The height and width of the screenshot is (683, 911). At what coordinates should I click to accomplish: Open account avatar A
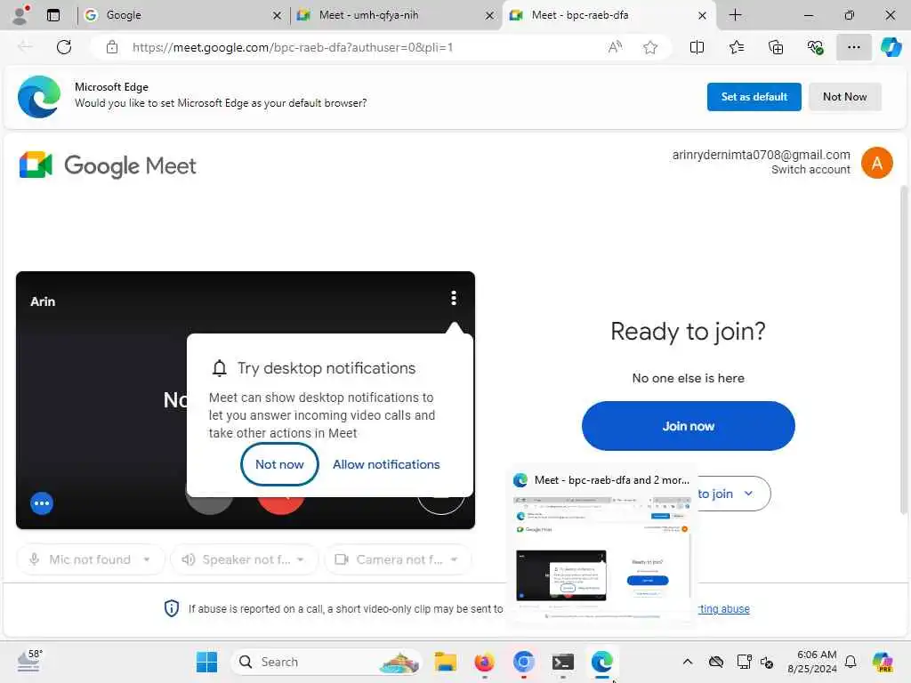876,163
